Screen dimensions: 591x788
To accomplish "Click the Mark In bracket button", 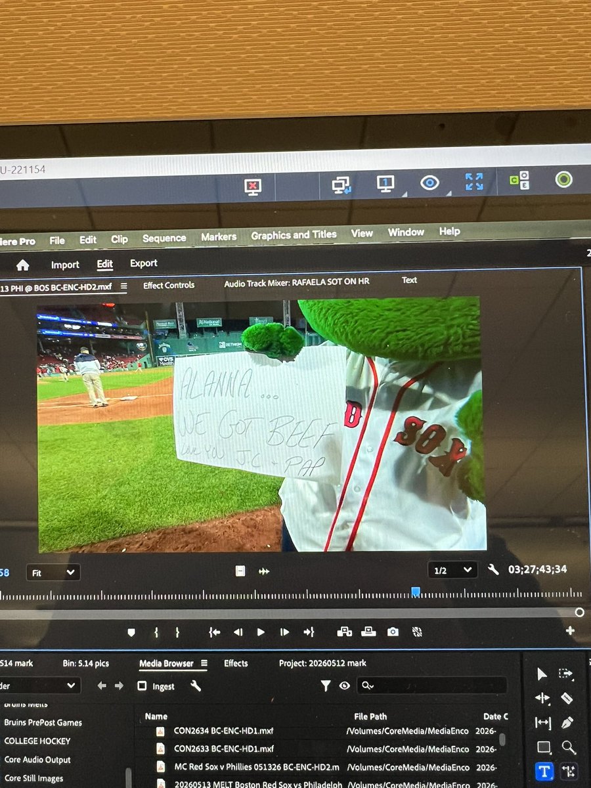I will 156,632.
